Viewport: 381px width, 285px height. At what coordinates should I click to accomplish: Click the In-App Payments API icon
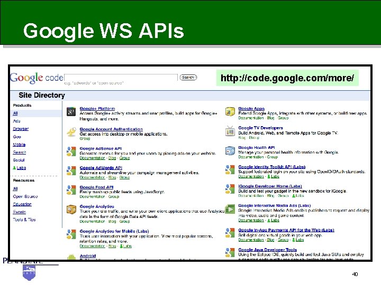point(230,233)
